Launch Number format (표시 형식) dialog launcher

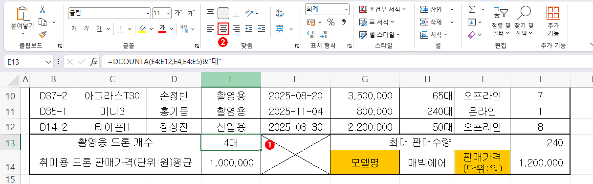(349, 46)
